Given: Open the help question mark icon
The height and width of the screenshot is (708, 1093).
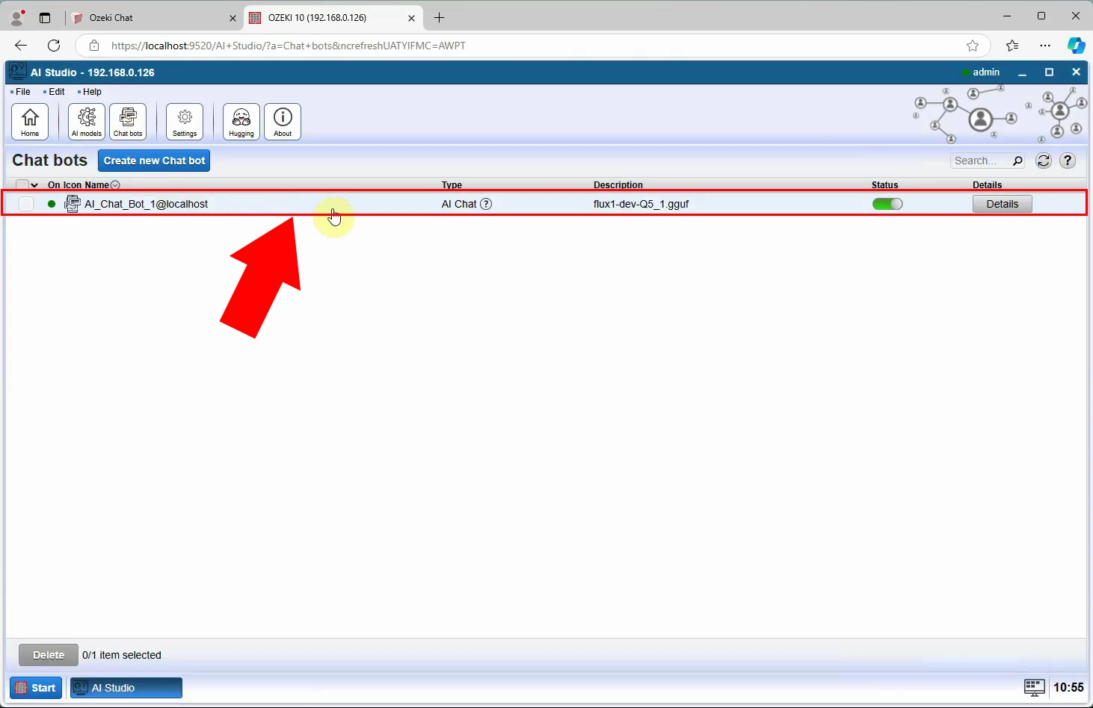Looking at the screenshot, I should pyautogui.click(x=1068, y=161).
